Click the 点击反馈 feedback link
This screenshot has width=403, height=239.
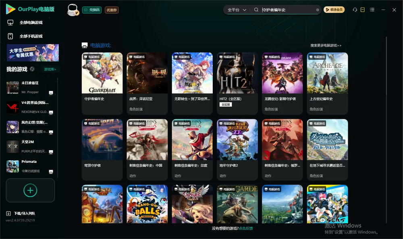[x=246, y=228]
